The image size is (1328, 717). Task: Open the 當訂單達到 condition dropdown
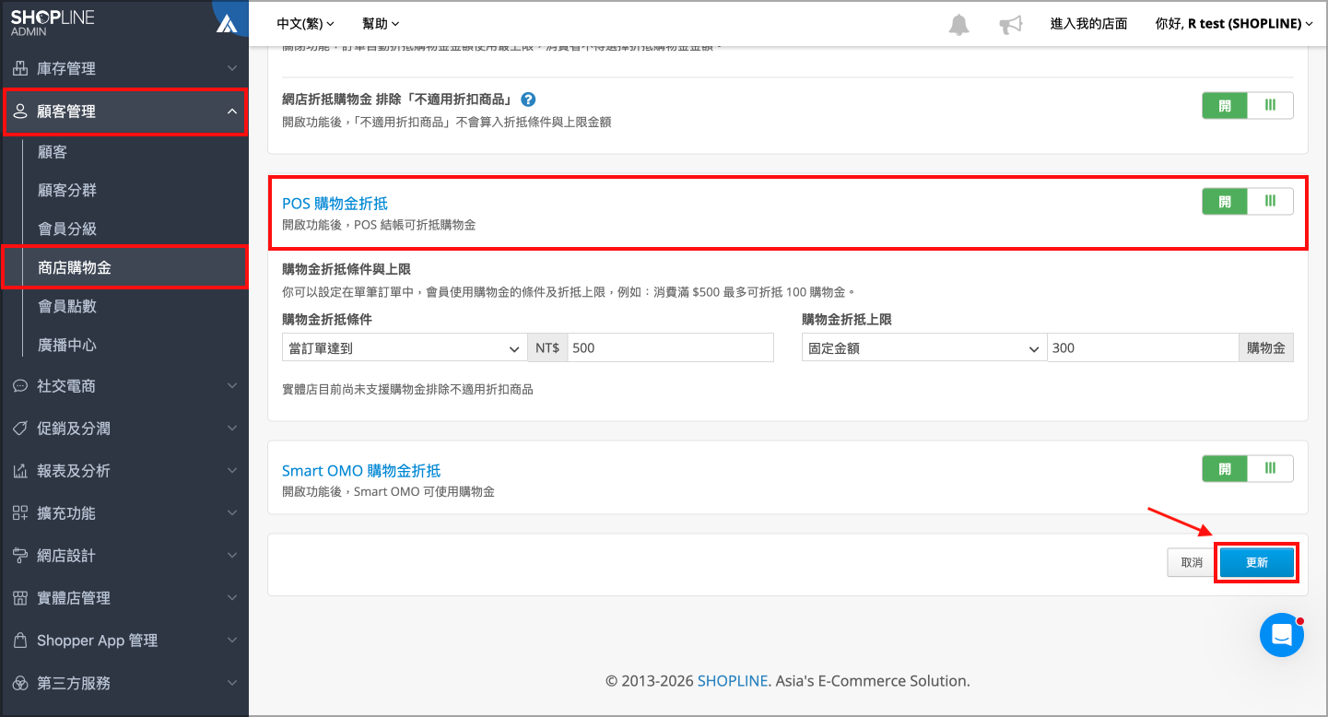[404, 348]
